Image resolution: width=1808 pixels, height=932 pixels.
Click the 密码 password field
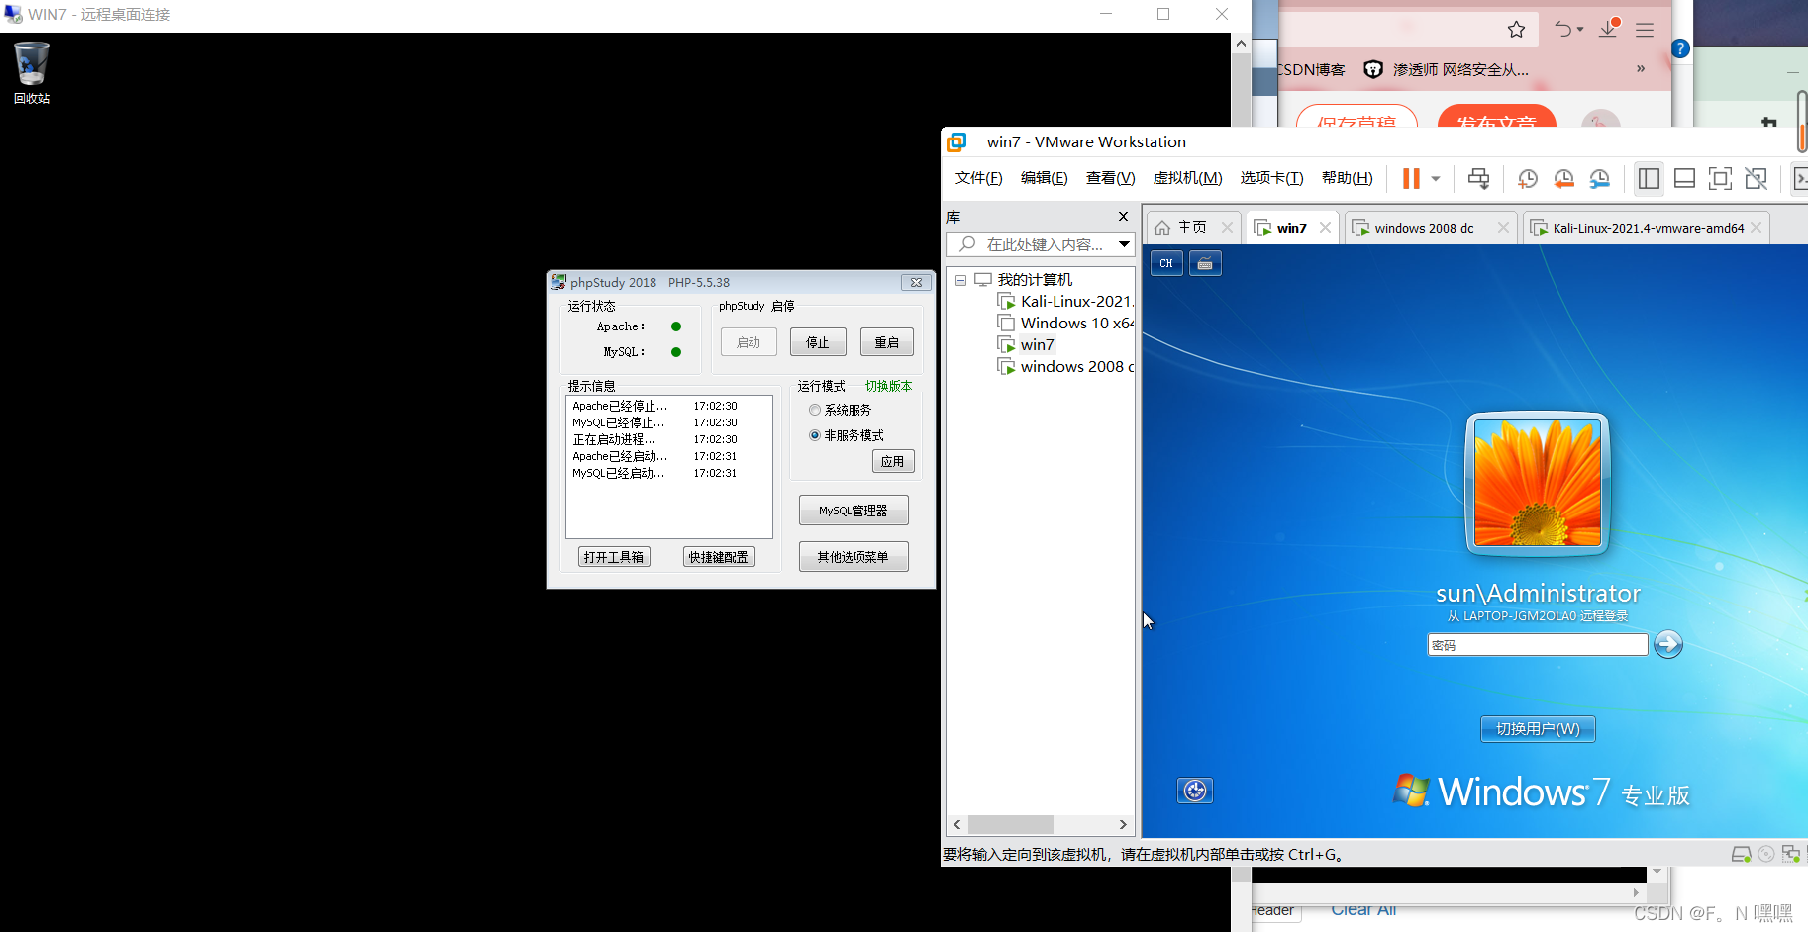[x=1538, y=645]
